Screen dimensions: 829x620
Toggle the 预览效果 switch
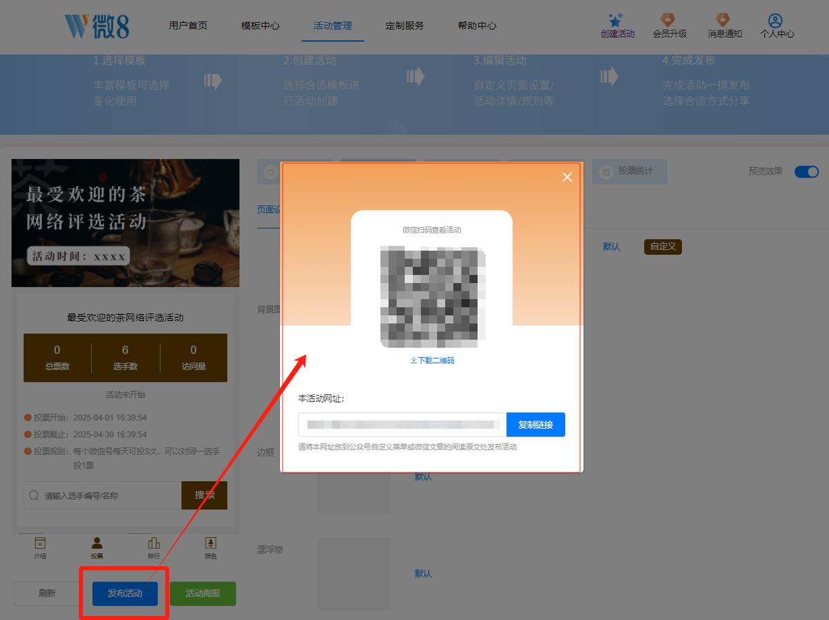806,171
